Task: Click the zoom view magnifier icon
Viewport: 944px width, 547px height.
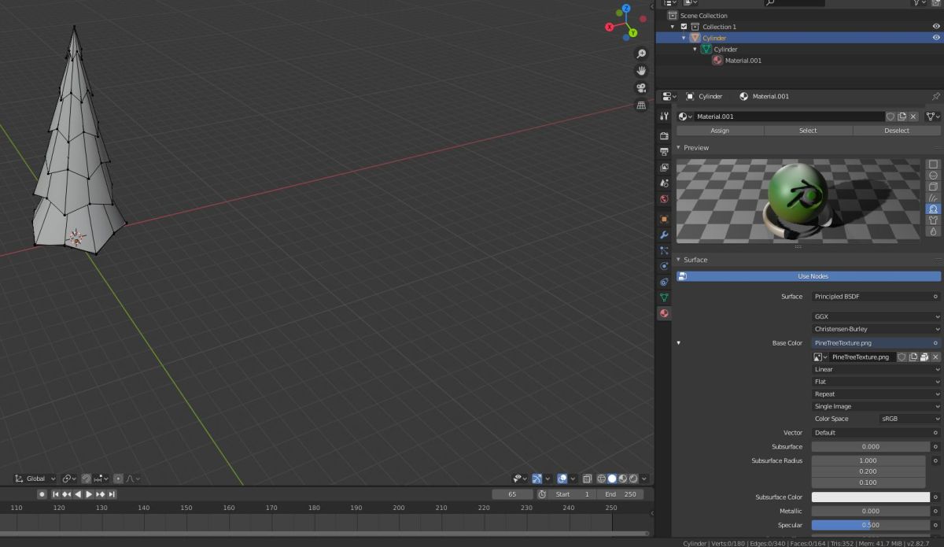Action: coord(641,54)
